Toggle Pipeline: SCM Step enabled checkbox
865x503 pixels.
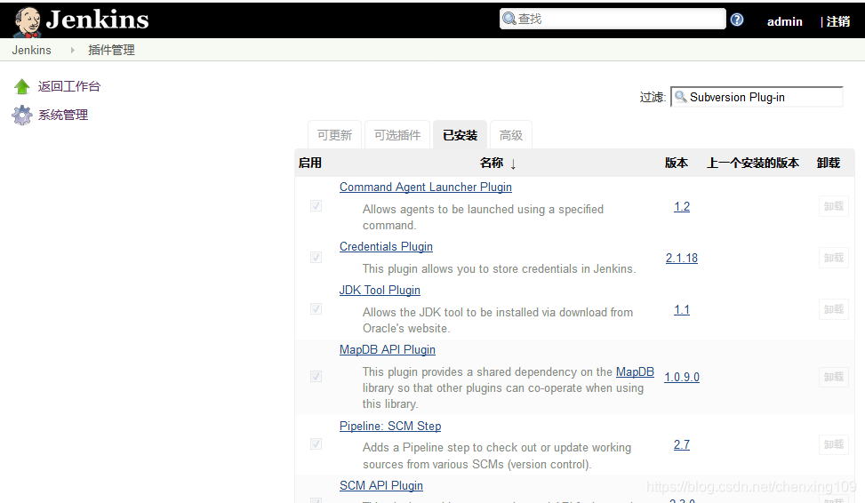pyautogui.click(x=316, y=444)
